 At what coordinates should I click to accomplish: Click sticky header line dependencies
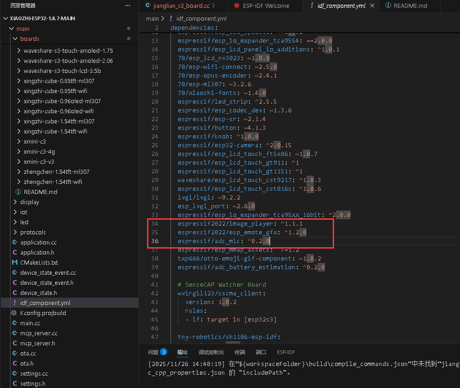point(194,28)
